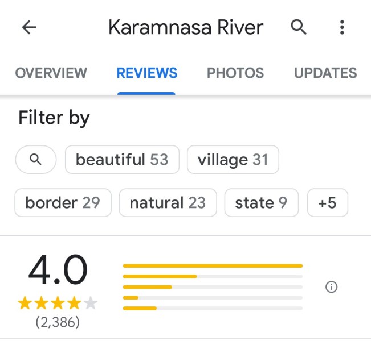Open the Photos tab
The width and height of the screenshot is (371, 341).
pos(235,73)
